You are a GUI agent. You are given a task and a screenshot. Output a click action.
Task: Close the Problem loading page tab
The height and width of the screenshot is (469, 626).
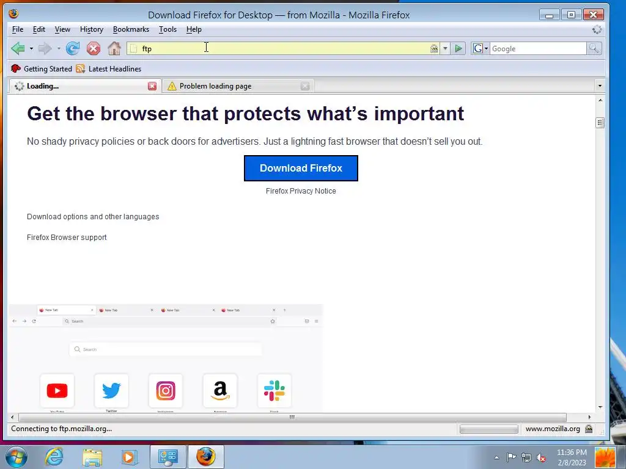point(305,86)
